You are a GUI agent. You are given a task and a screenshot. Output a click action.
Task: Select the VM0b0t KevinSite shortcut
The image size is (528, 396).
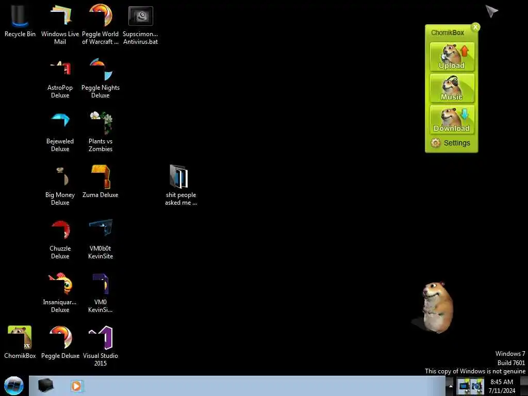point(101,239)
